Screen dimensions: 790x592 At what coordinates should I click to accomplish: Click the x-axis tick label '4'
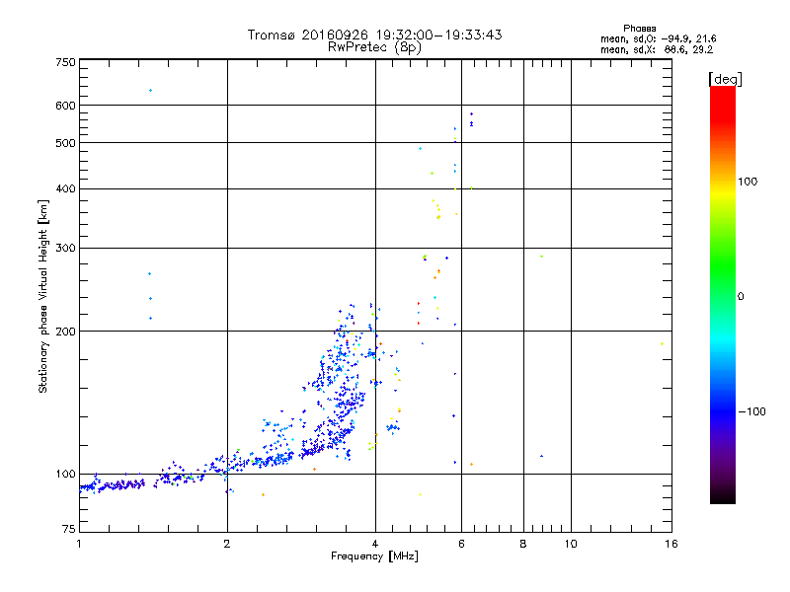(x=375, y=544)
